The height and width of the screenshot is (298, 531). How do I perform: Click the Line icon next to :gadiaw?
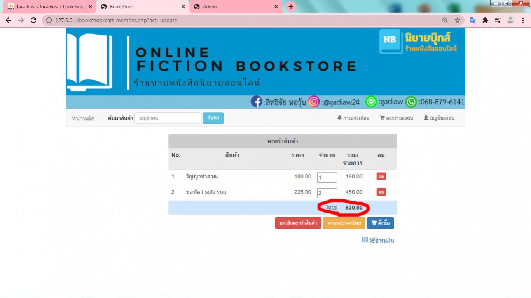[x=371, y=102]
